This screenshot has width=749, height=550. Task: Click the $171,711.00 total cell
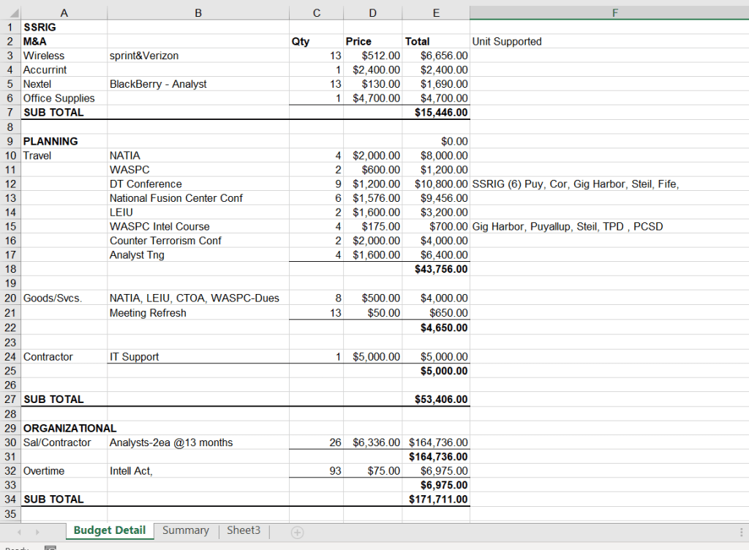[x=436, y=500]
